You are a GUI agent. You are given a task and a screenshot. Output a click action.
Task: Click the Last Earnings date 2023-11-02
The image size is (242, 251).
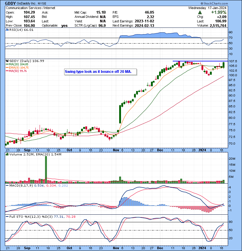click(145, 21)
